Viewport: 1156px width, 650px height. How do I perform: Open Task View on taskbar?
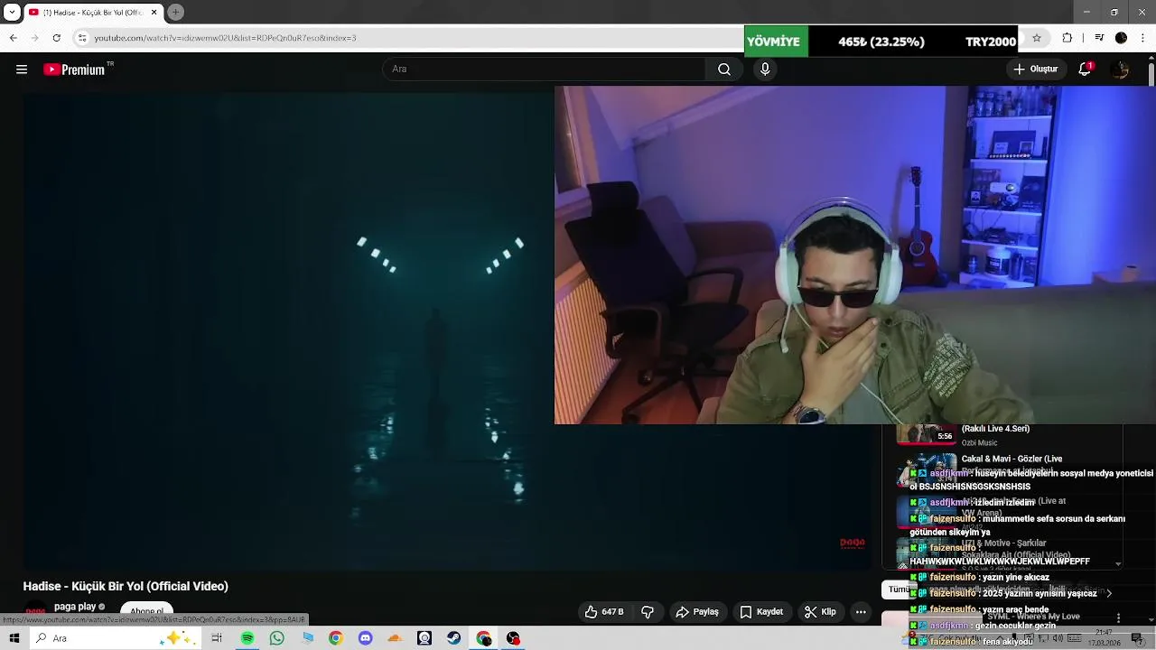[x=217, y=638]
